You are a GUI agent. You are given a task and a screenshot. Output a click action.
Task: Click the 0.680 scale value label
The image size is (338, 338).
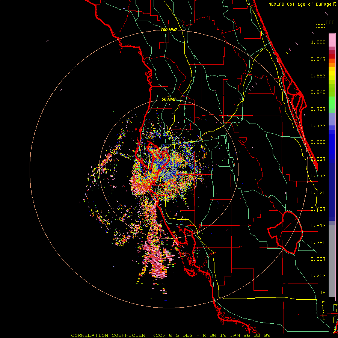point(318,142)
